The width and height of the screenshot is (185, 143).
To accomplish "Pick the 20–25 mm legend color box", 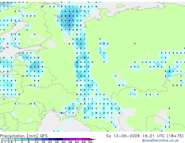I will point(52,139).
